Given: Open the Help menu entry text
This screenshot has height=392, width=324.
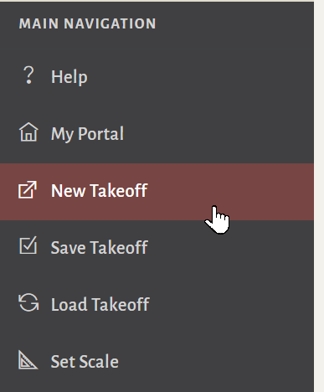Looking at the screenshot, I should 69,77.
